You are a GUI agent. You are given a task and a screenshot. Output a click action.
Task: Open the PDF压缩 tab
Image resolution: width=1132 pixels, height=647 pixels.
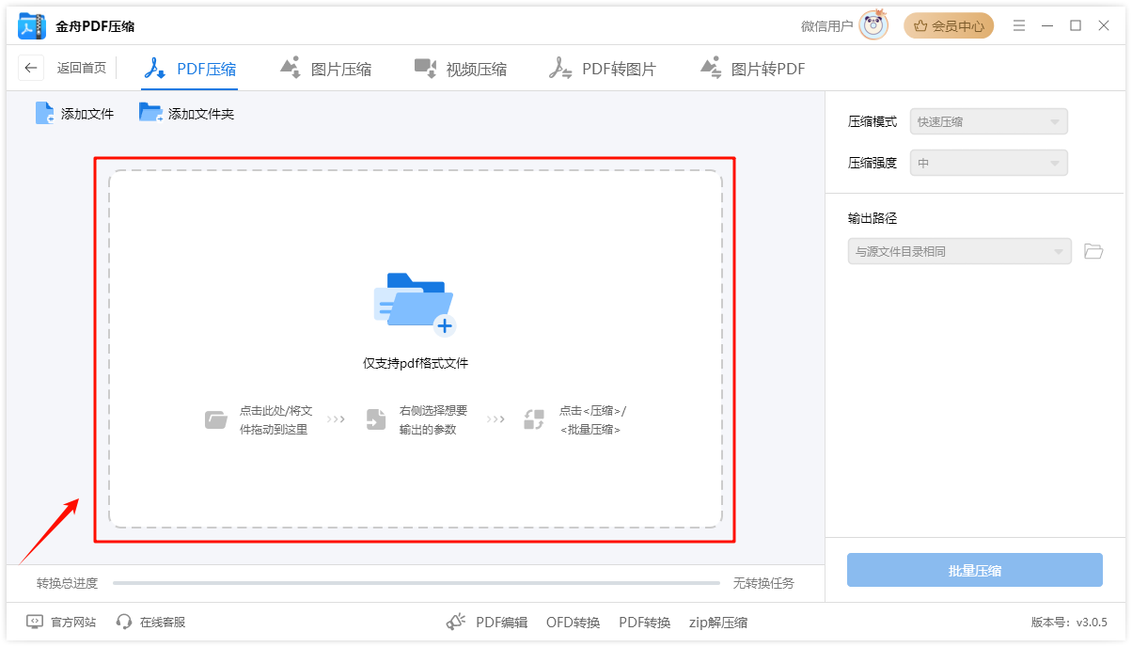tap(189, 69)
